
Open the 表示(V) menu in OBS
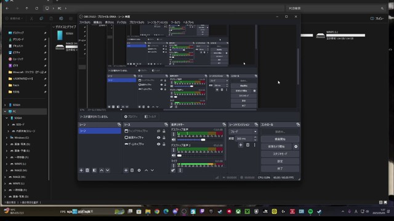110,22
